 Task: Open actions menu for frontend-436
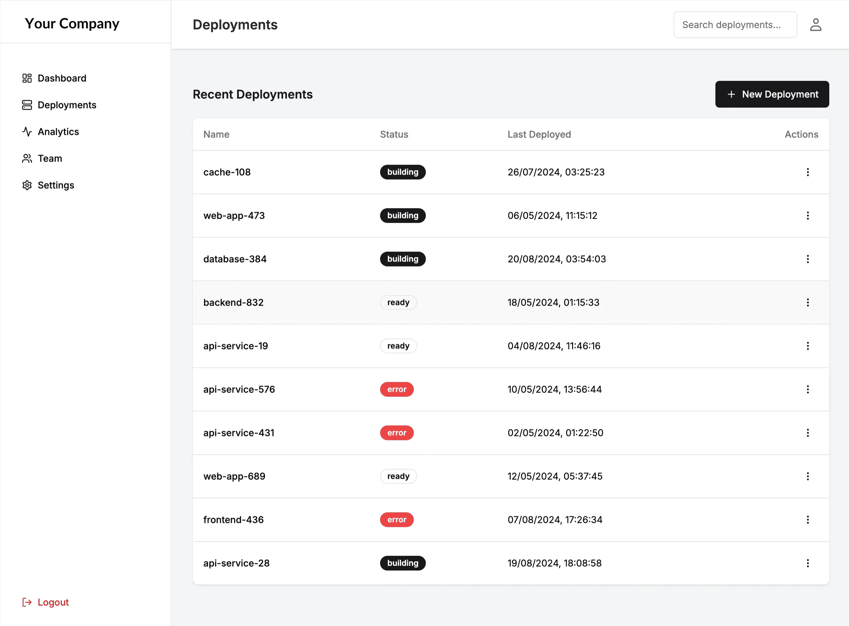pos(808,519)
